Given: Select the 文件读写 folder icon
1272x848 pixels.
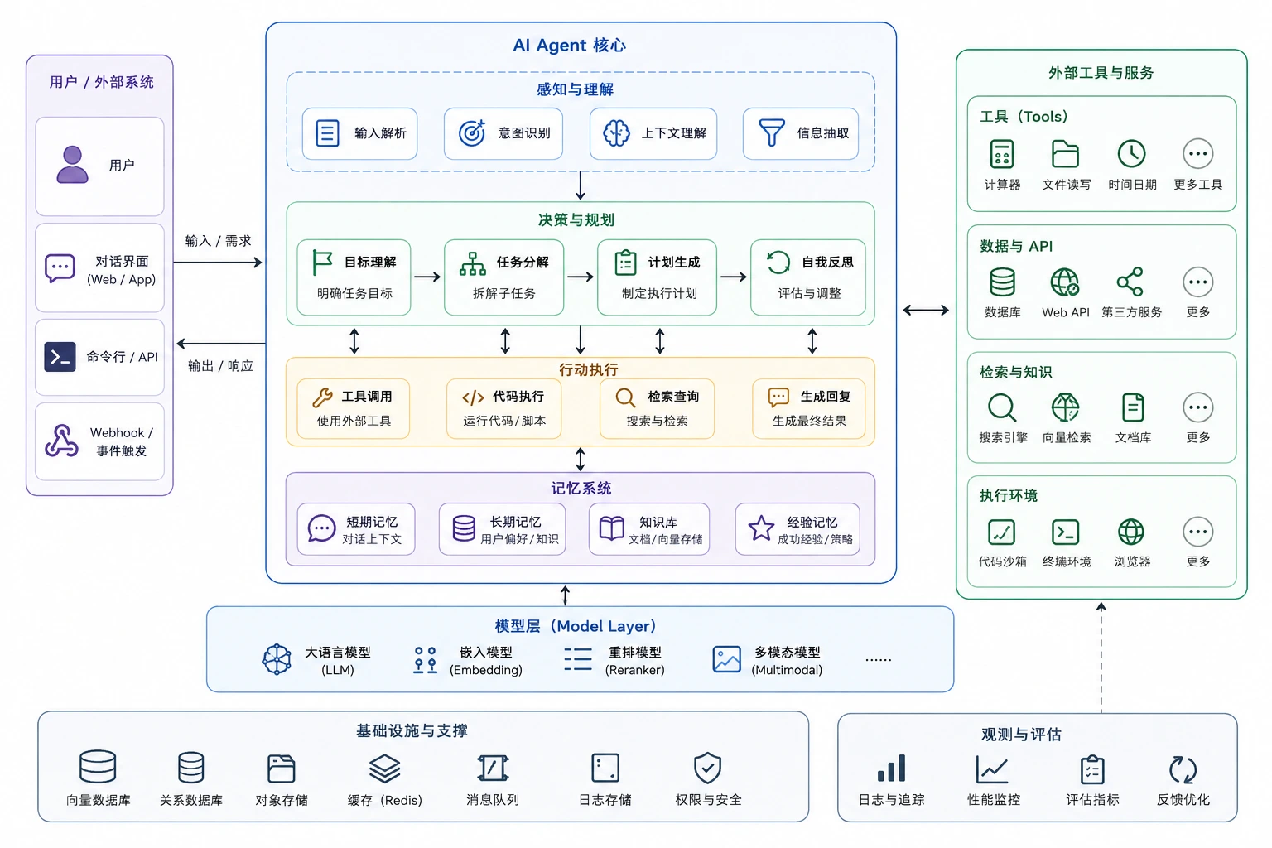Looking at the screenshot, I should pyautogui.click(x=1065, y=154).
